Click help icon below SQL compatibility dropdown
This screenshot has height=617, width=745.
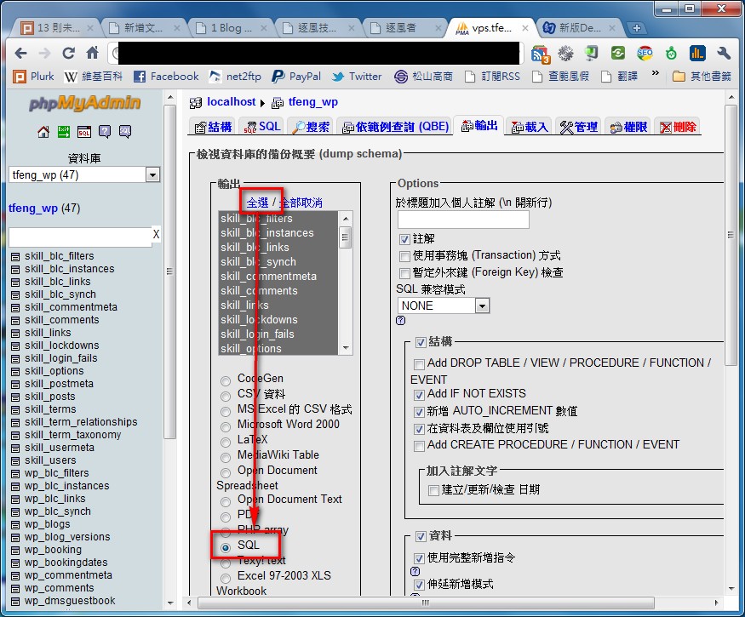[x=400, y=321]
